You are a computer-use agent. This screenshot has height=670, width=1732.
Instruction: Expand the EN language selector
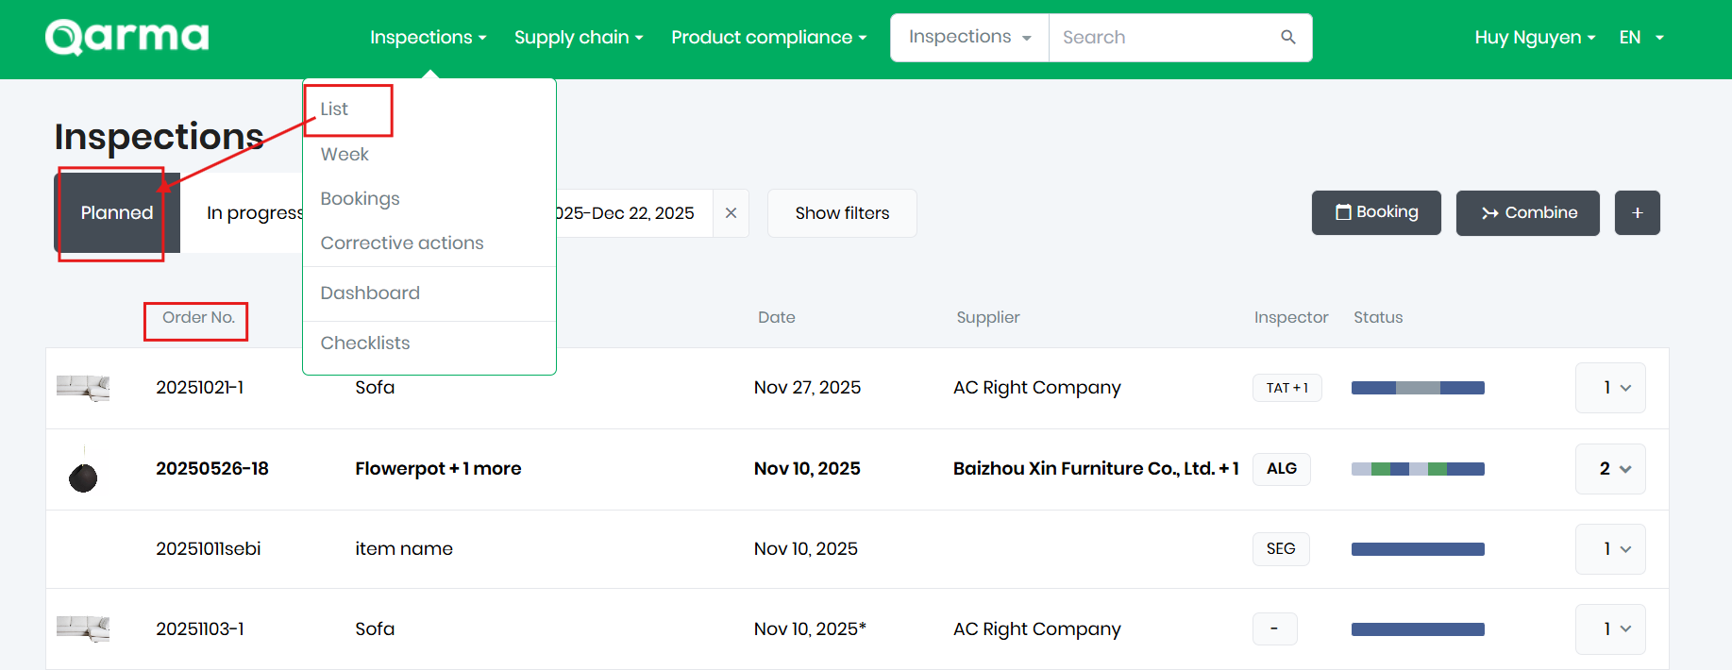tap(1640, 38)
